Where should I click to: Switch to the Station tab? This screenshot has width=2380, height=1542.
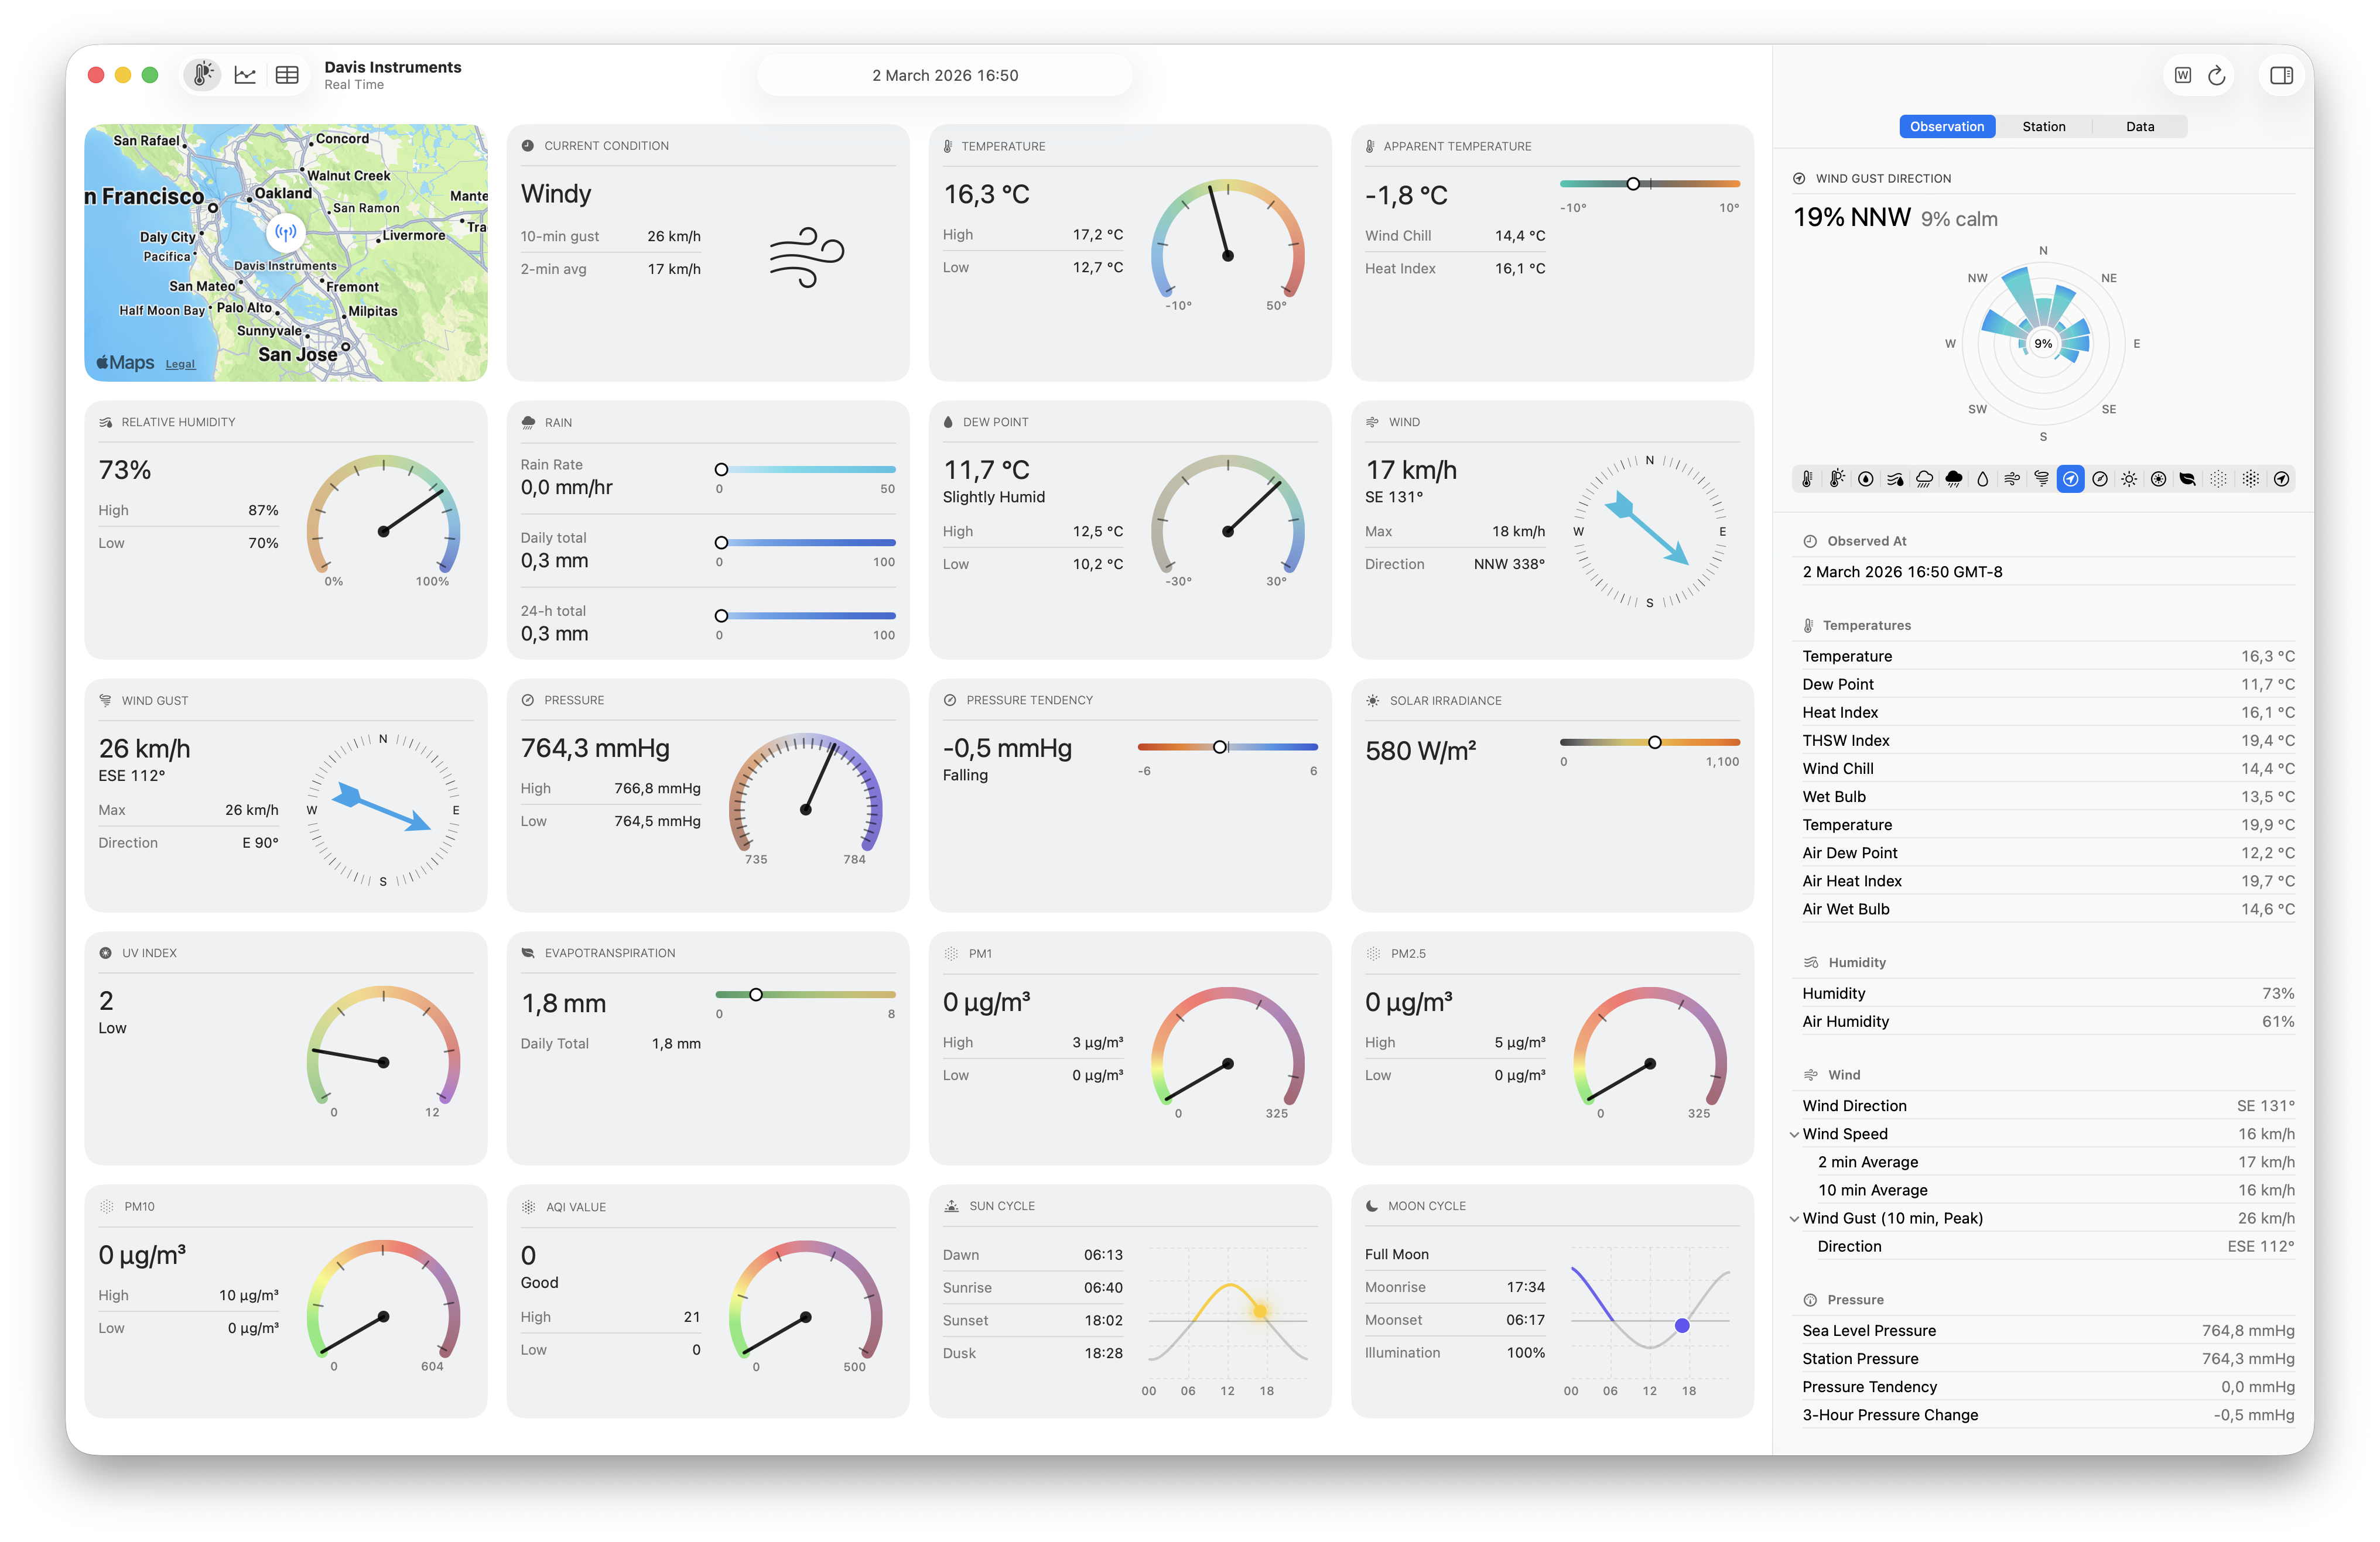(2044, 126)
